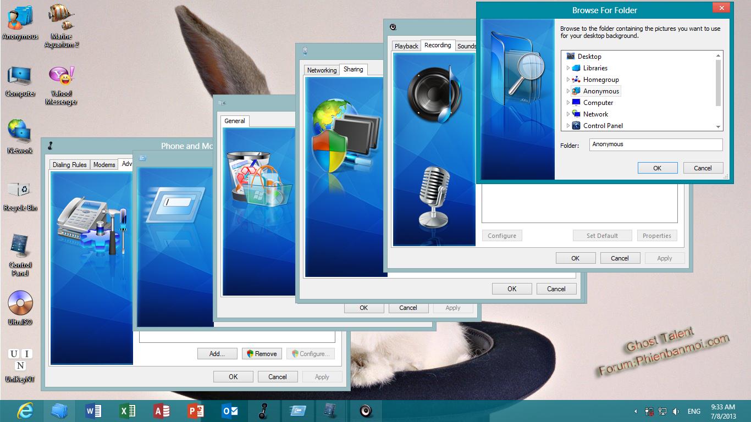
Task: Click Cancel in the Browse For Folder dialog
Action: pyautogui.click(x=703, y=168)
